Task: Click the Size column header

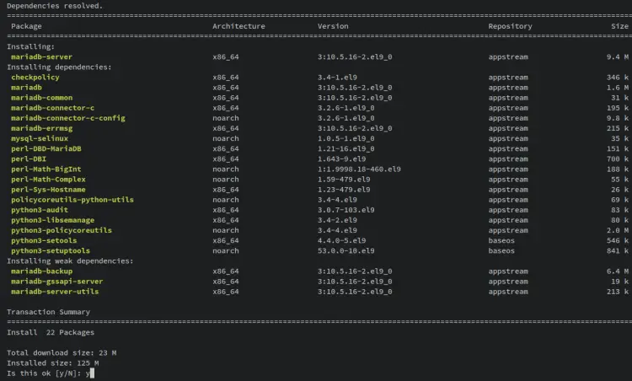Action: [619, 26]
